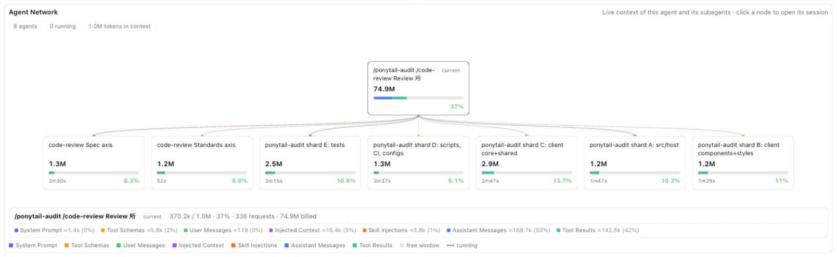Open the code-review Standards axis node
837x257 pixels.
[x=202, y=163]
